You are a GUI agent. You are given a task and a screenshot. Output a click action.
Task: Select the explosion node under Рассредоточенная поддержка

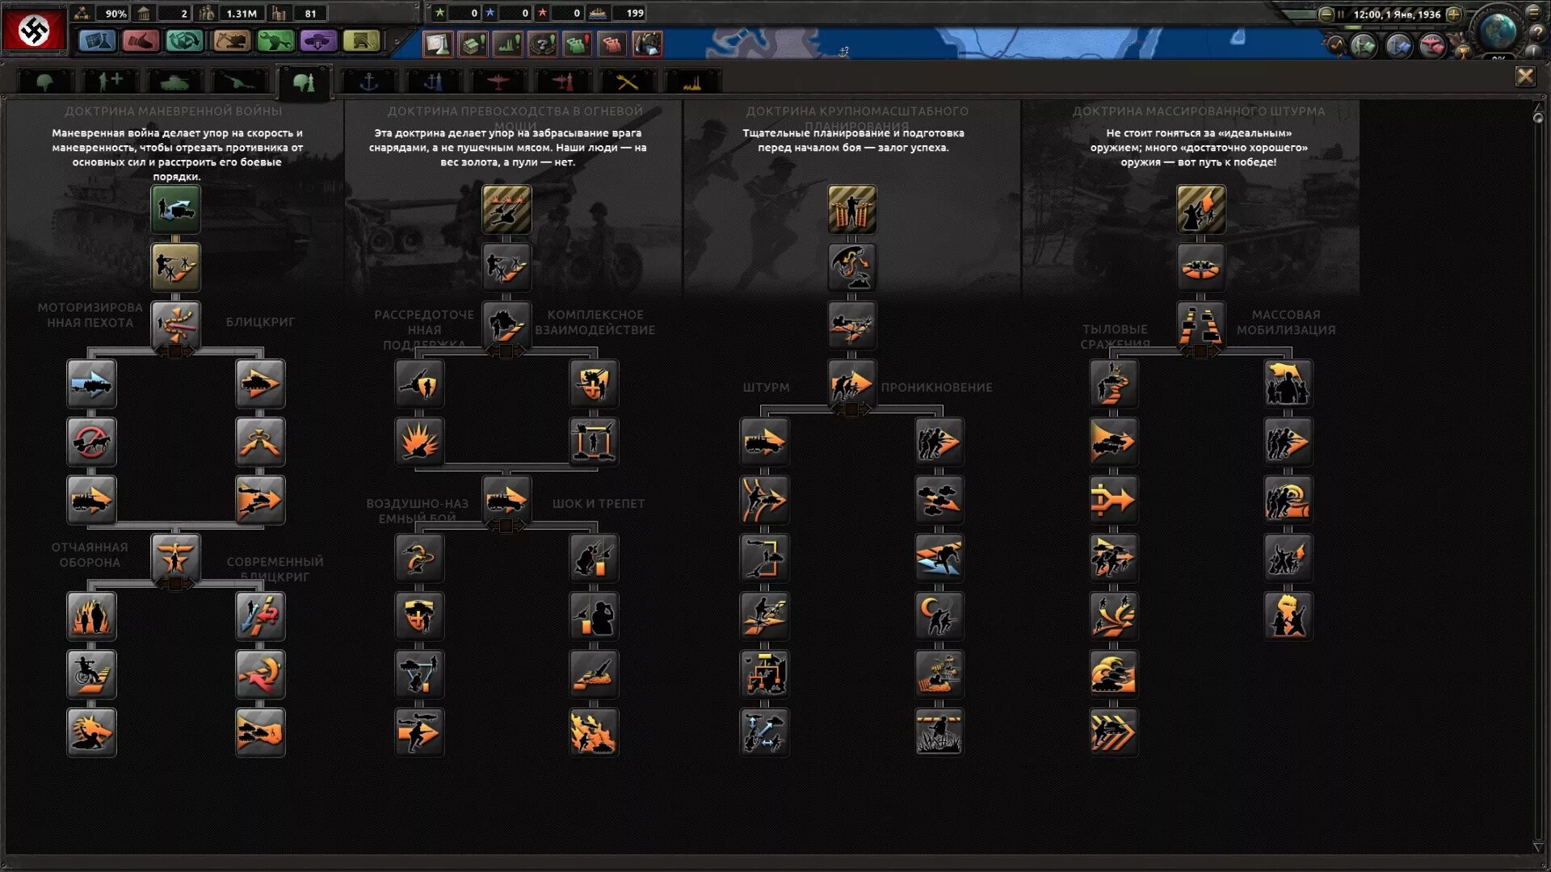[x=419, y=442]
